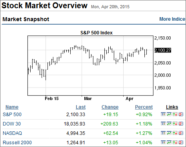Sort the table by Percent column

click(x=144, y=107)
